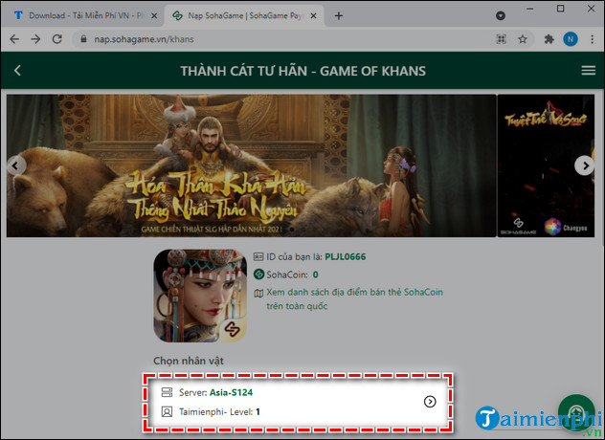Open the Chrome profile avatar N

click(x=571, y=39)
